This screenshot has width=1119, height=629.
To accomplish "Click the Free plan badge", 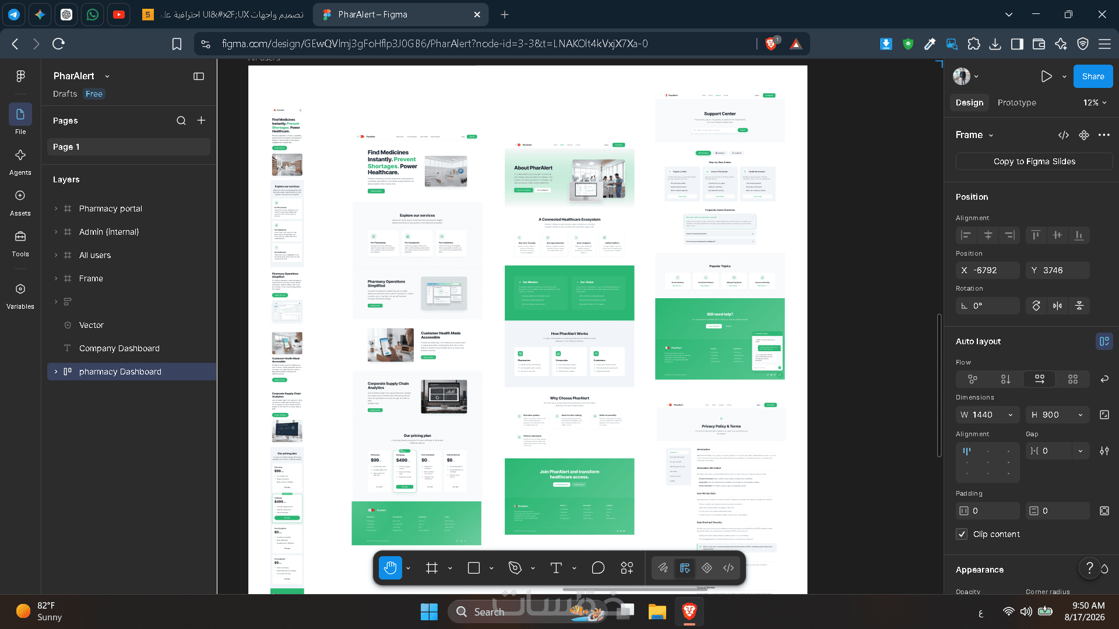I will pyautogui.click(x=94, y=94).
